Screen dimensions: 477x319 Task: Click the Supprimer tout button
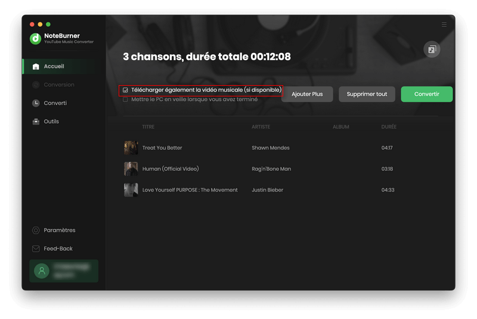(367, 94)
